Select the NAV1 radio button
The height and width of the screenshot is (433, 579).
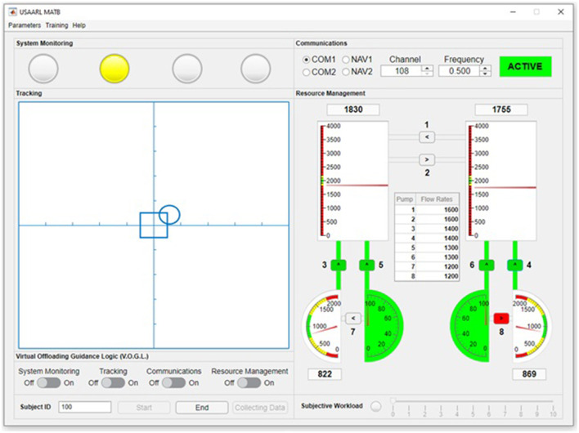click(345, 60)
